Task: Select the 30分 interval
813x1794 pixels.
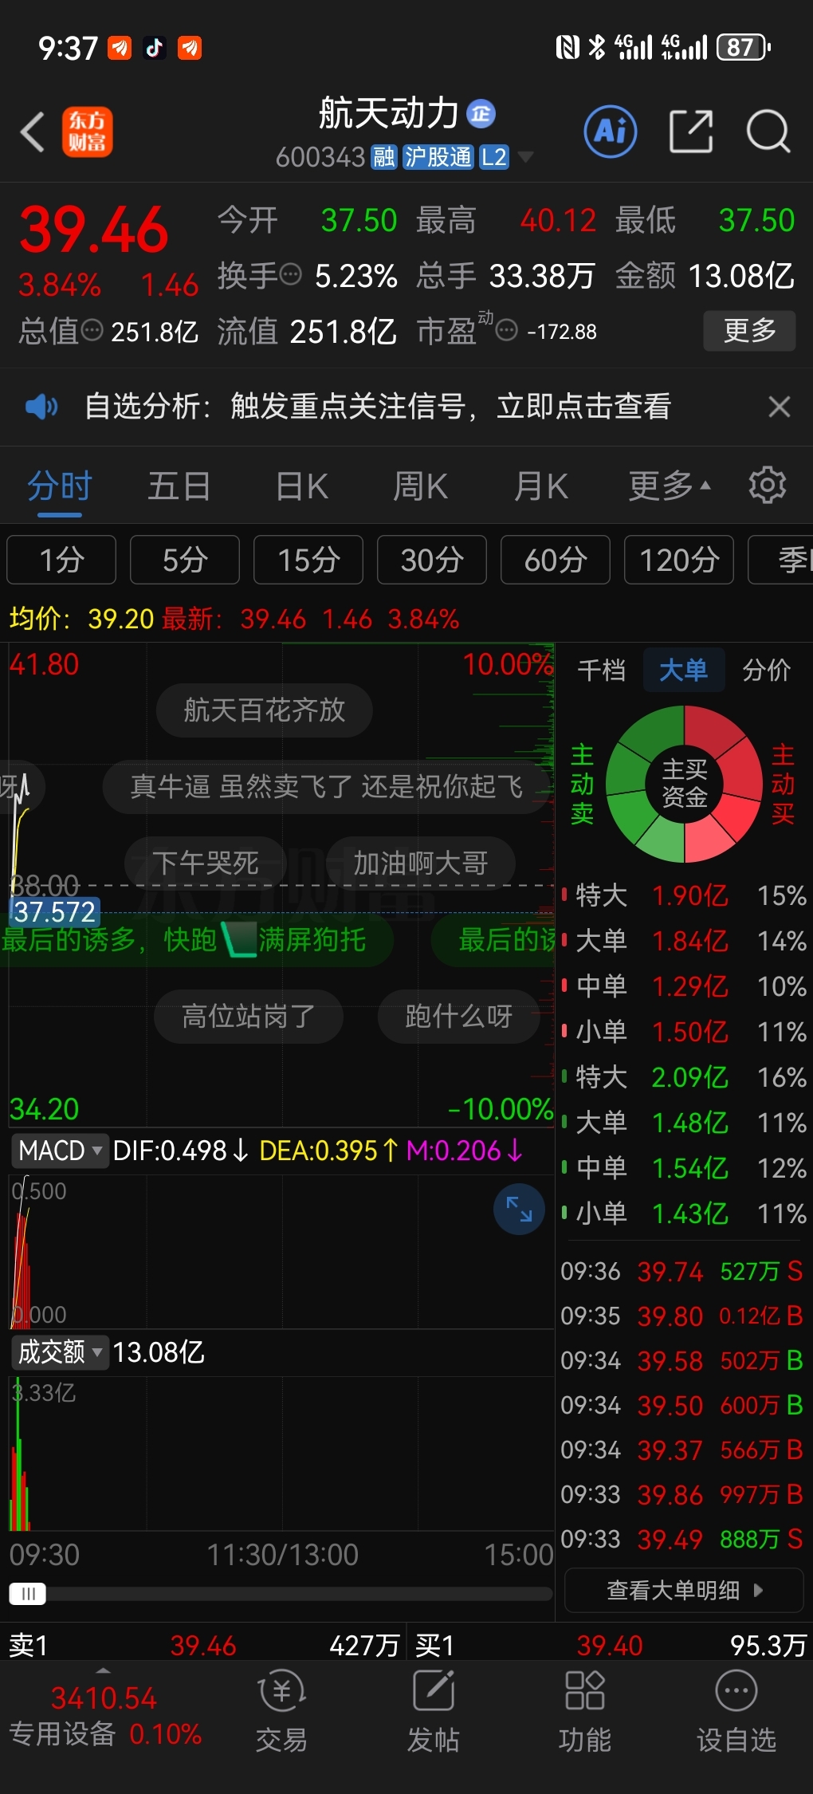Action: point(432,560)
